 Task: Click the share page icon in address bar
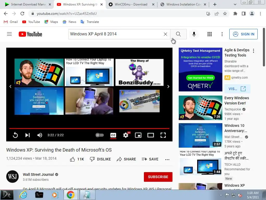217,14
